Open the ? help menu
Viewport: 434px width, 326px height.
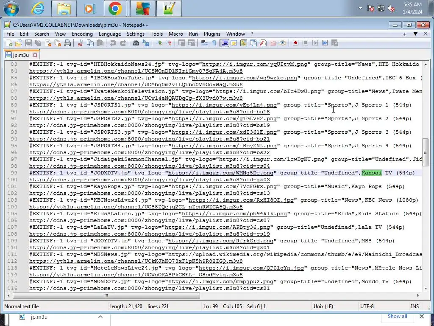[x=252, y=34]
